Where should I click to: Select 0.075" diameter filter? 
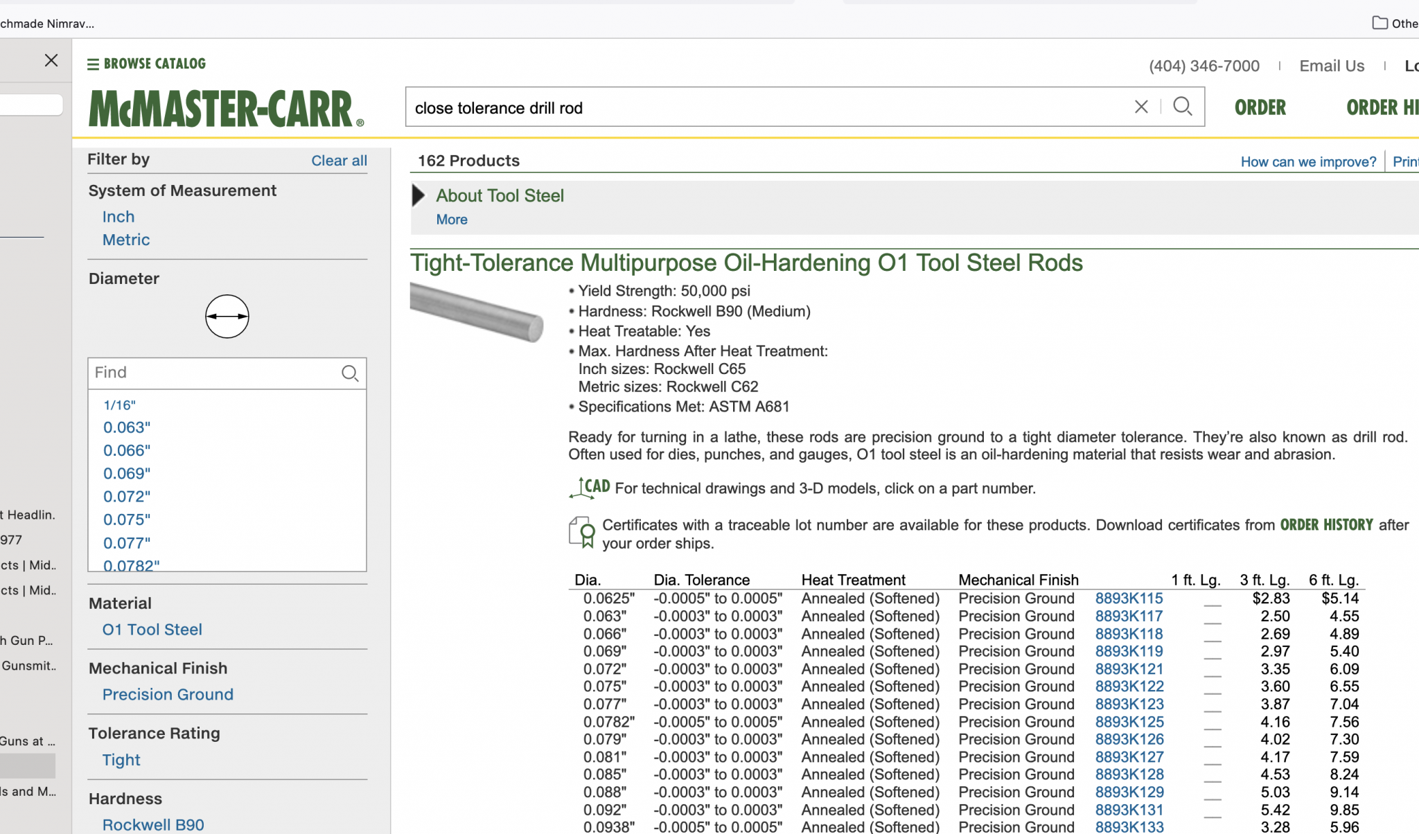click(127, 519)
